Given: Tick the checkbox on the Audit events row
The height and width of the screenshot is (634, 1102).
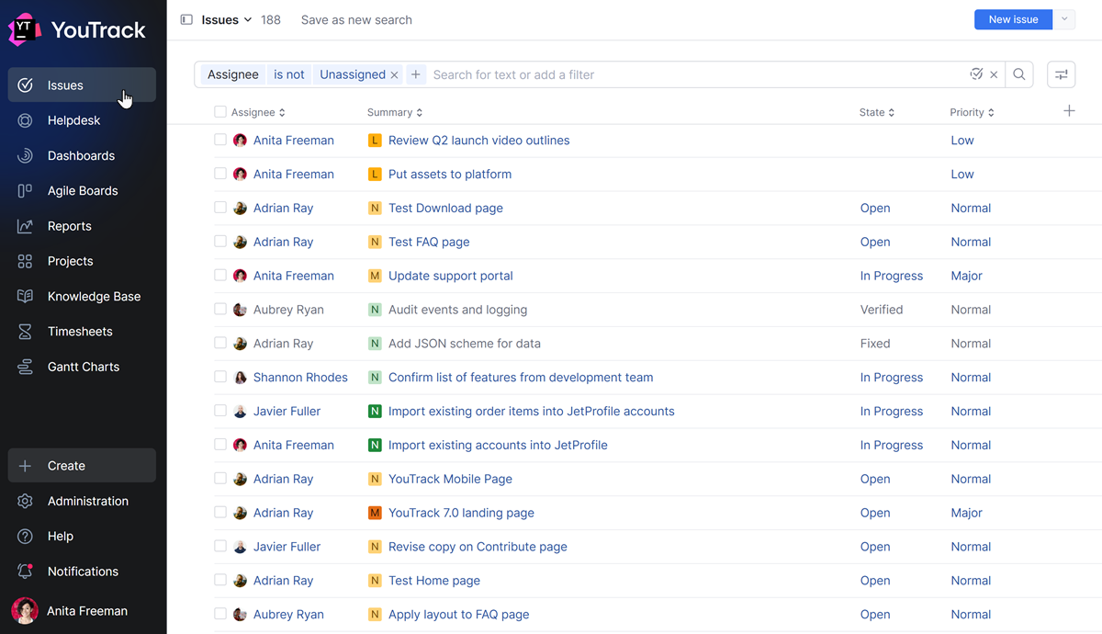Looking at the screenshot, I should point(219,310).
